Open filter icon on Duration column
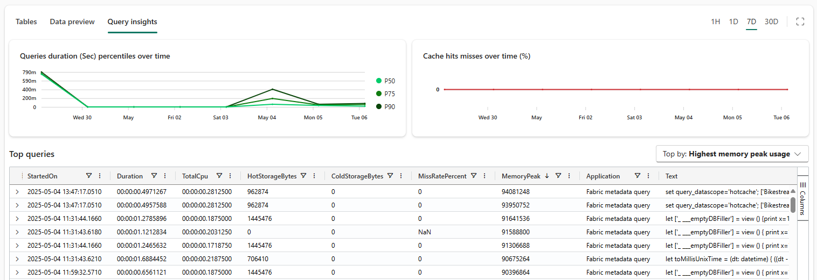The width and height of the screenshot is (817, 280). coord(154,176)
